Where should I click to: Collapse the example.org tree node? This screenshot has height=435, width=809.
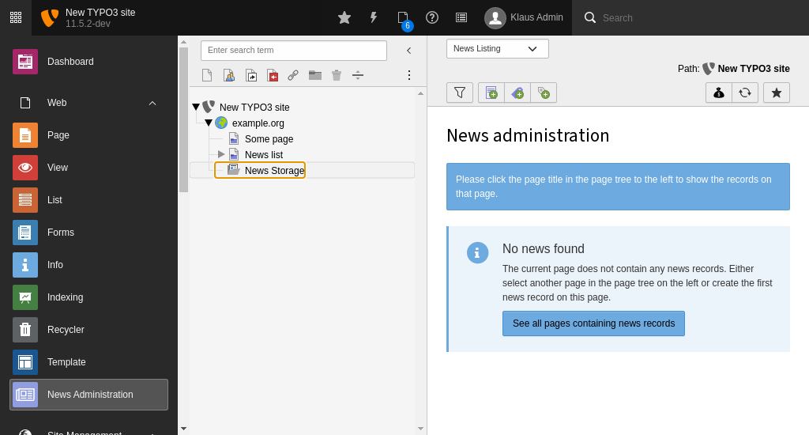point(209,123)
